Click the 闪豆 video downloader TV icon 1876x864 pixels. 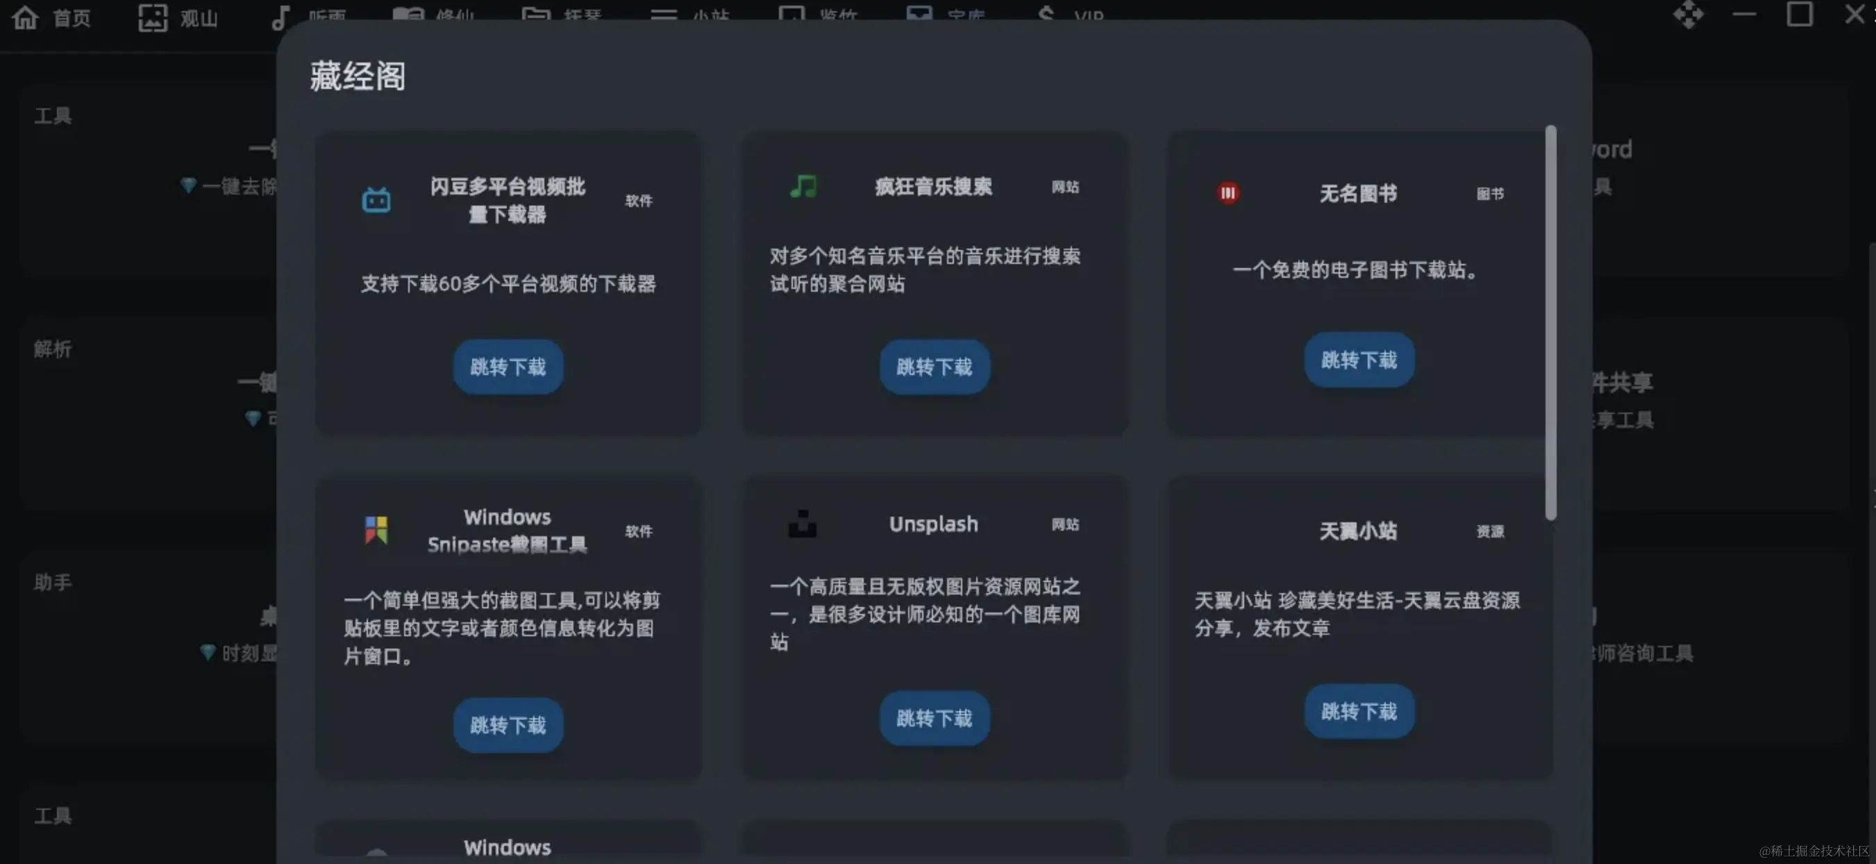point(376,199)
